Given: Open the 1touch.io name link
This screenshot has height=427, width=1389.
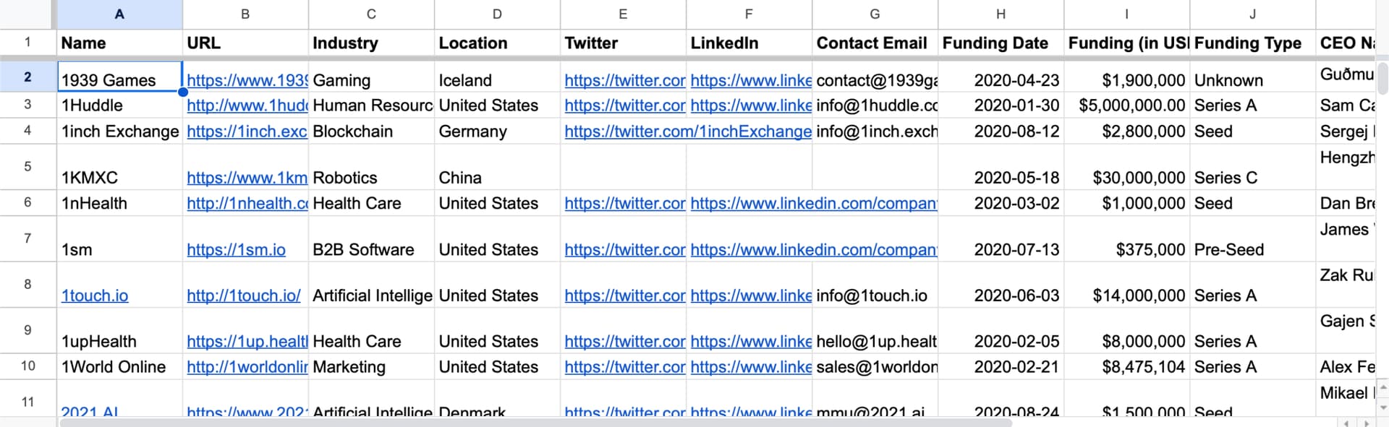Looking at the screenshot, I should [95, 296].
